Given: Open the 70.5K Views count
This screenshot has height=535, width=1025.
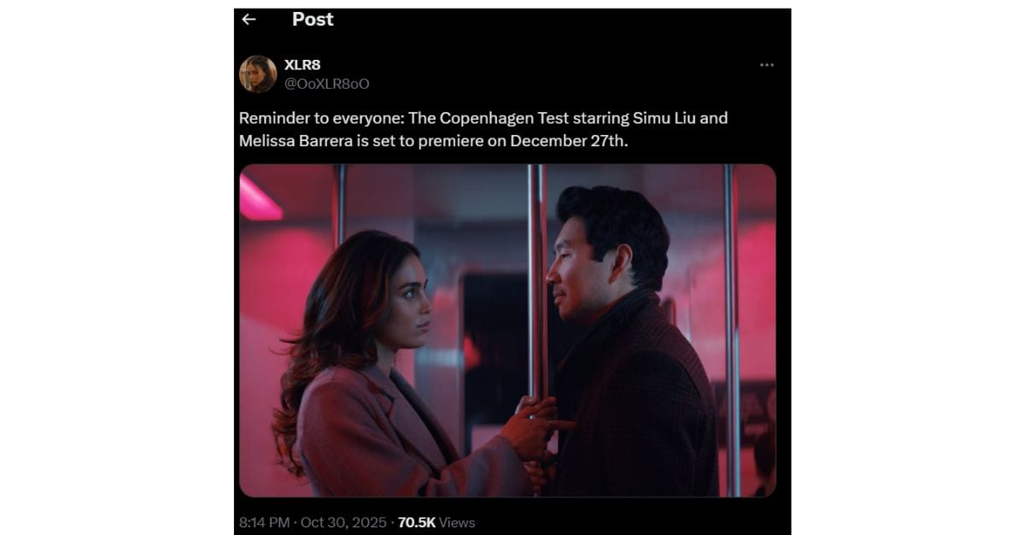Looking at the screenshot, I should pos(436,522).
